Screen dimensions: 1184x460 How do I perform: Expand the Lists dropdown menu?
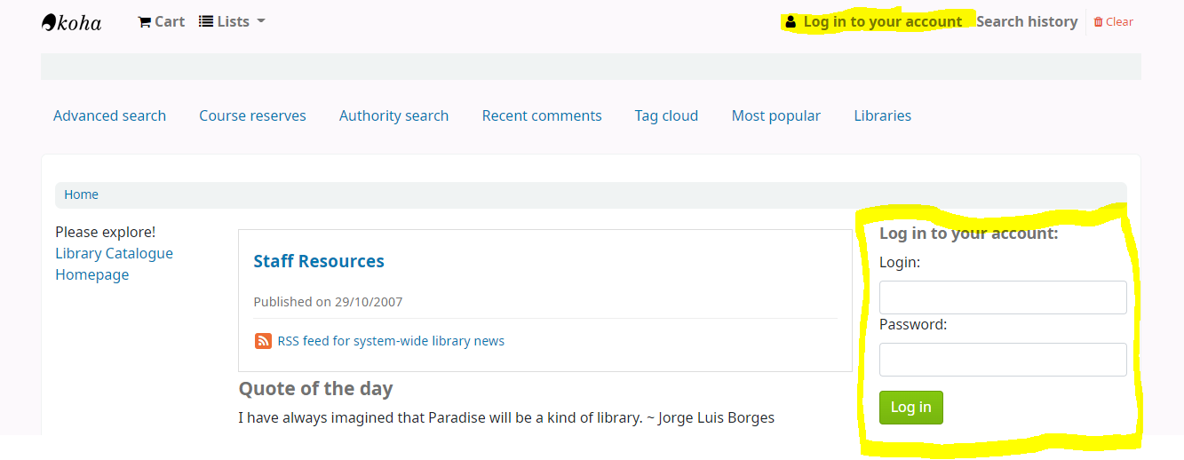pyautogui.click(x=232, y=22)
